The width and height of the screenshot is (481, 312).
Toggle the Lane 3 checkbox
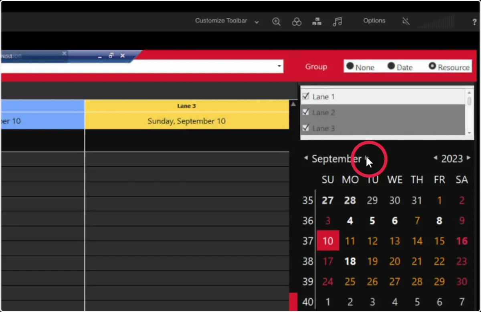pos(305,128)
